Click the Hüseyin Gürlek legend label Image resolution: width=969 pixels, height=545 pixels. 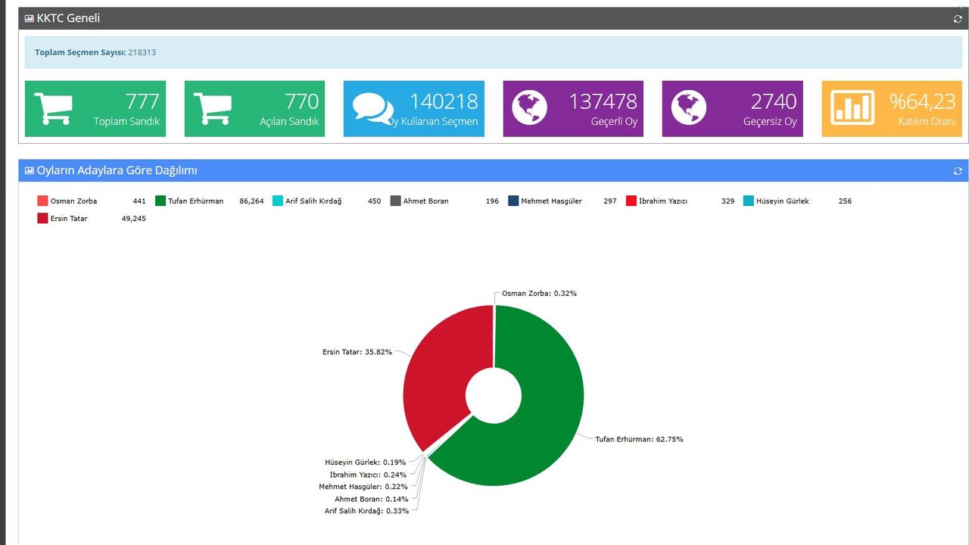[783, 201]
